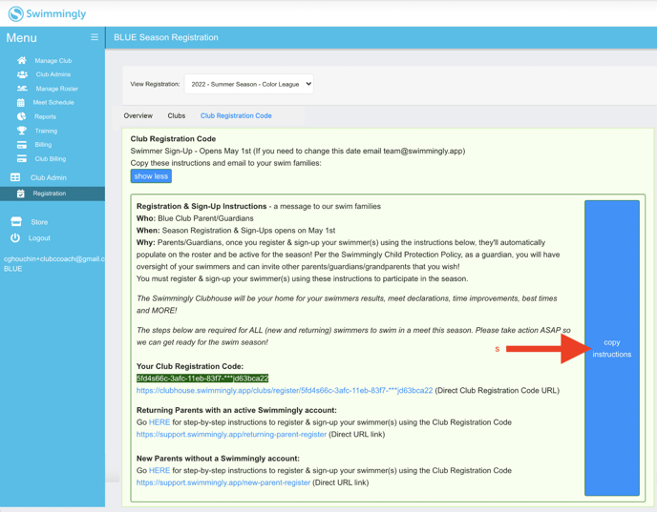The width and height of the screenshot is (657, 512).
Task: Click HERE link for New Parents
Action: [x=159, y=471]
